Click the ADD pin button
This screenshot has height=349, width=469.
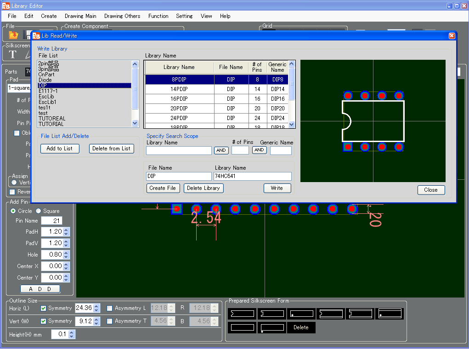tap(40, 289)
